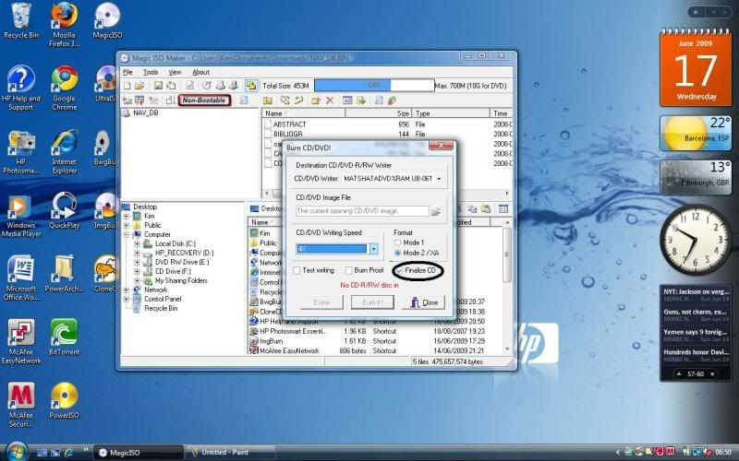739x461 pixels.
Task: Expand the Kim folder tree node
Action: point(127,217)
